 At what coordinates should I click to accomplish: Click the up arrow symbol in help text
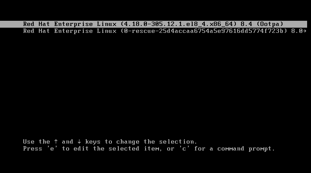click(56, 141)
